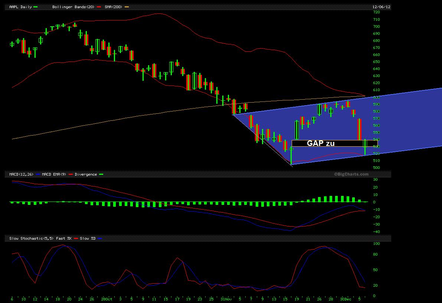Click red swatch after Fast %K
Screen dimensions: 442x303
[x=76, y=238]
